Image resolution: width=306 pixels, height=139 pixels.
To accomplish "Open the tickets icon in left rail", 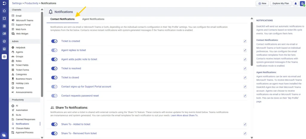I will pos(4,18).
